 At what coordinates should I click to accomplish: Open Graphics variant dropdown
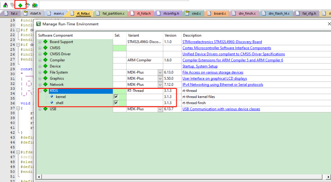(160, 78)
